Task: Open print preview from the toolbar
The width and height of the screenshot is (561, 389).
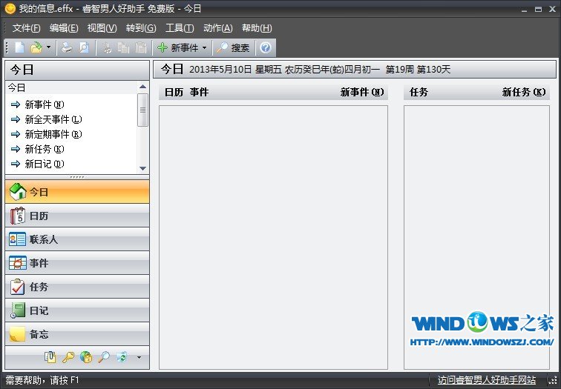Action: [x=84, y=48]
